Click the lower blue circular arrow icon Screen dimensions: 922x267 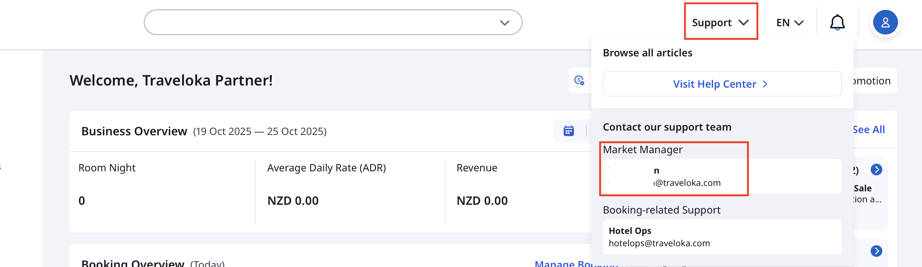pos(876,251)
